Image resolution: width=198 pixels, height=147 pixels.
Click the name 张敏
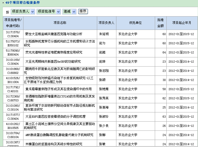pyautogui.click(x=102, y=144)
